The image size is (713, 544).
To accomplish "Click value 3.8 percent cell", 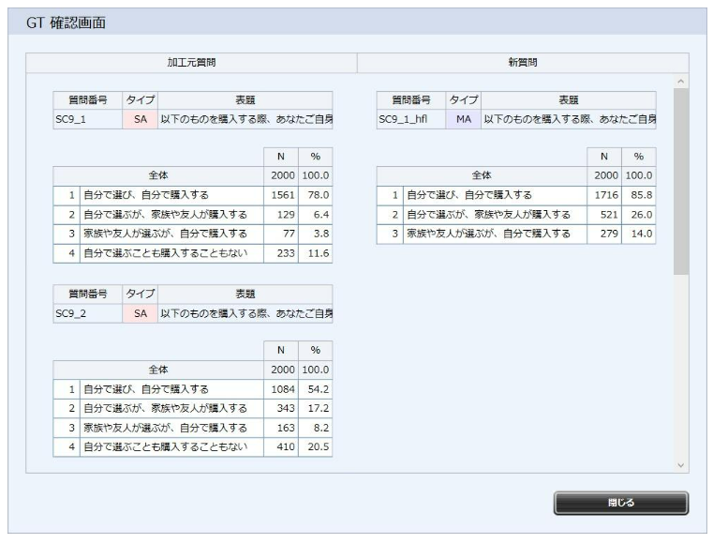I will point(316,234).
